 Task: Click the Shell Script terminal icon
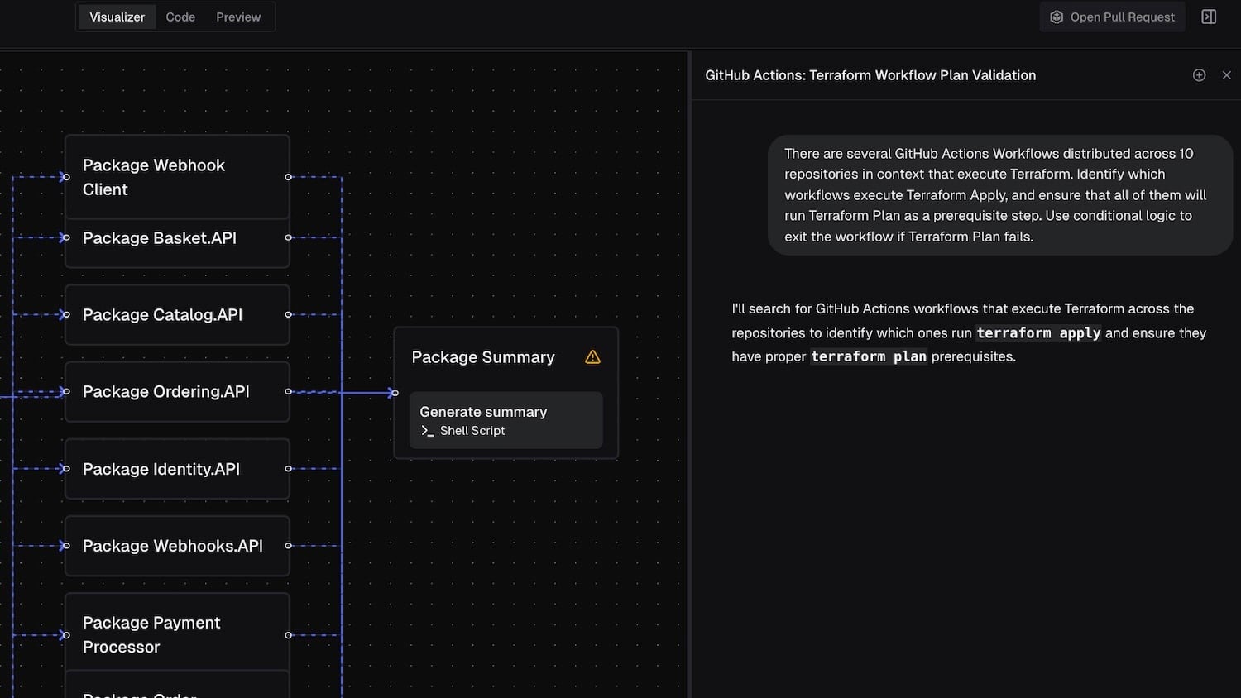(x=426, y=431)
